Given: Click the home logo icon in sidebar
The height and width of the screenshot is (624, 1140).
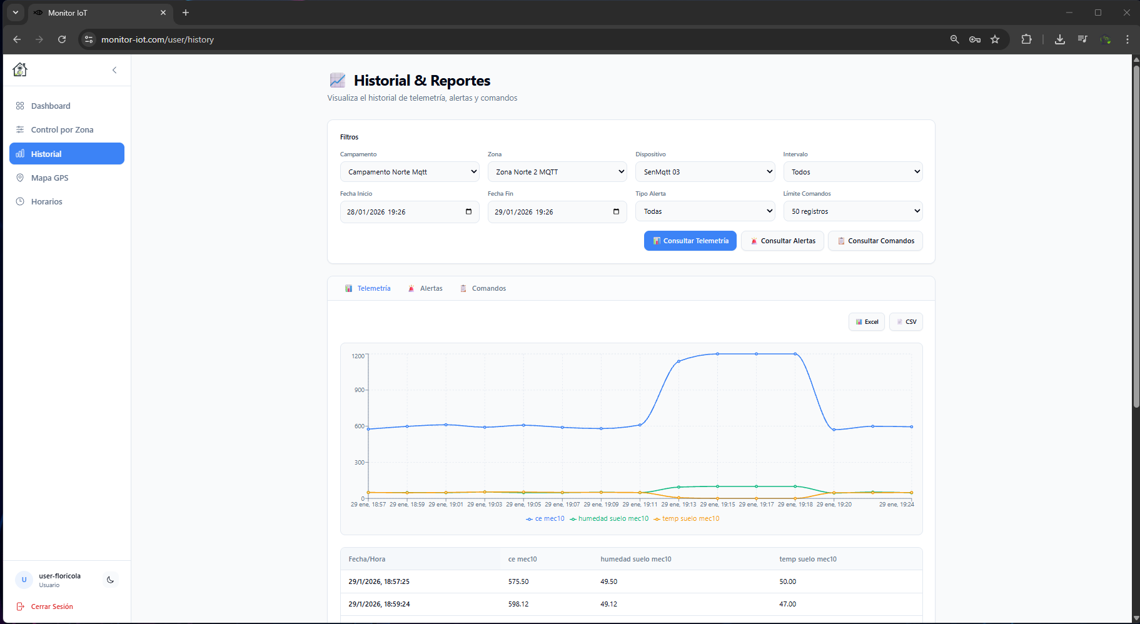Looking at the screenshot, I should coord(20,69).
